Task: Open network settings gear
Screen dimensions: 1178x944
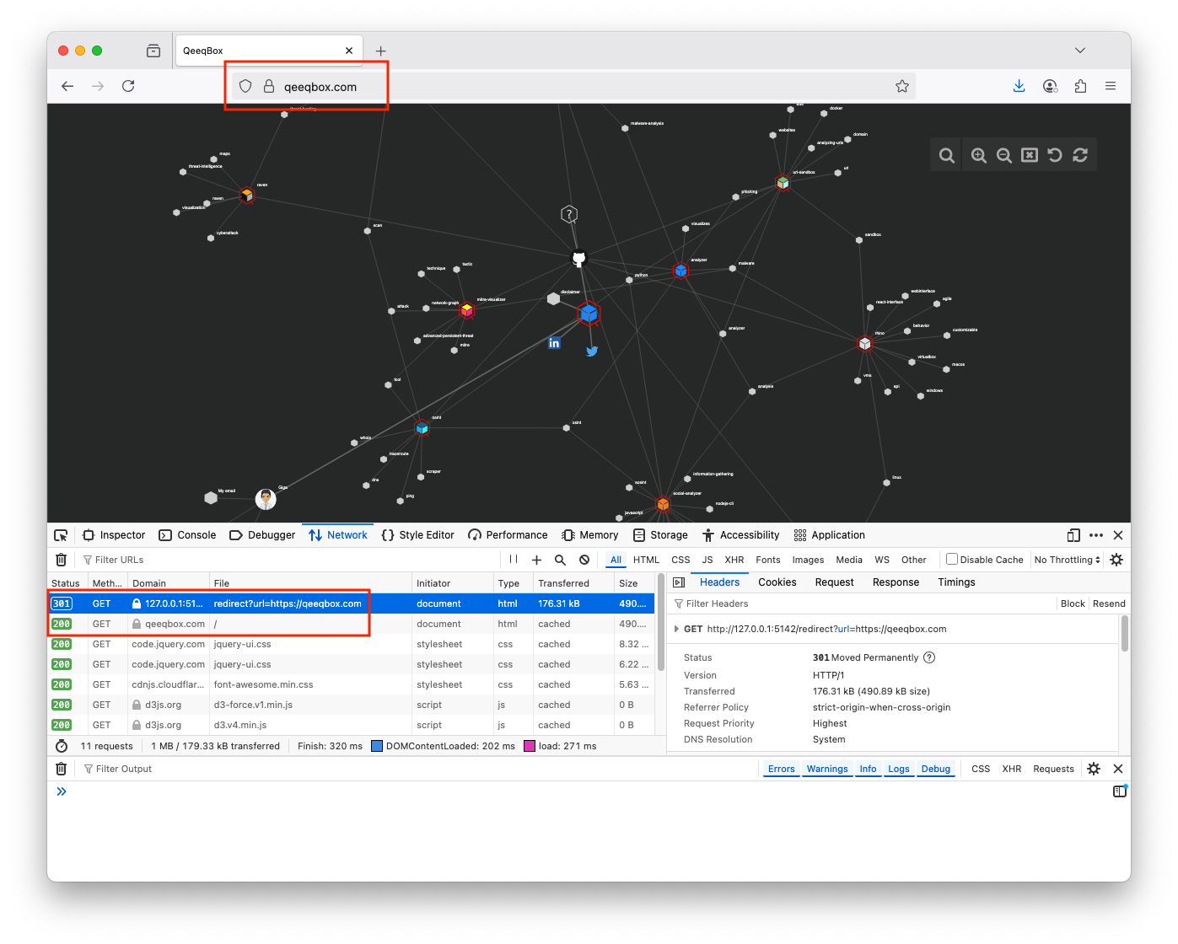Action: click(x=1116, y=560)
